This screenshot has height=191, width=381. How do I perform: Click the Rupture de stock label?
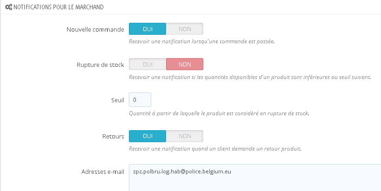(x=100, y=65)
